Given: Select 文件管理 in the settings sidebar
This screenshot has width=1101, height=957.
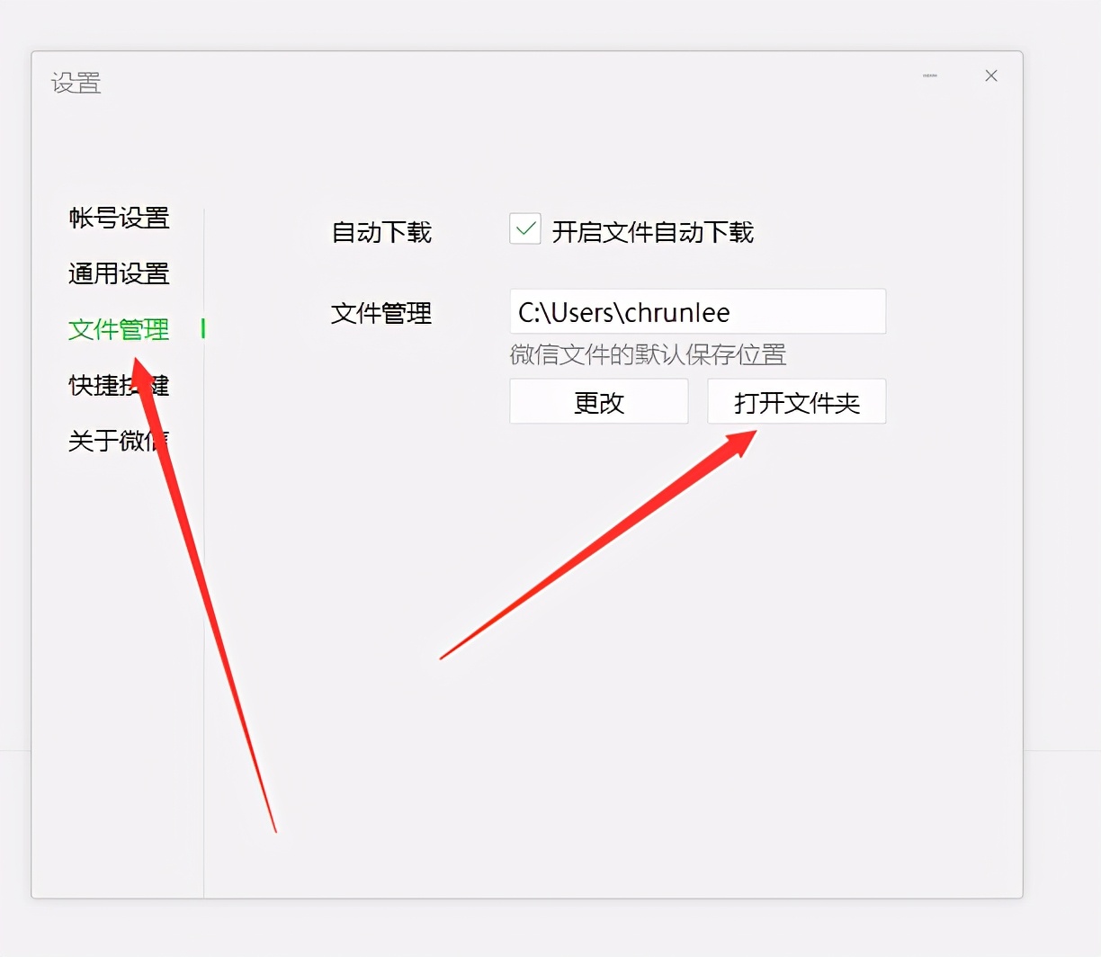Looking at the screenshot, I should point(118,330).
